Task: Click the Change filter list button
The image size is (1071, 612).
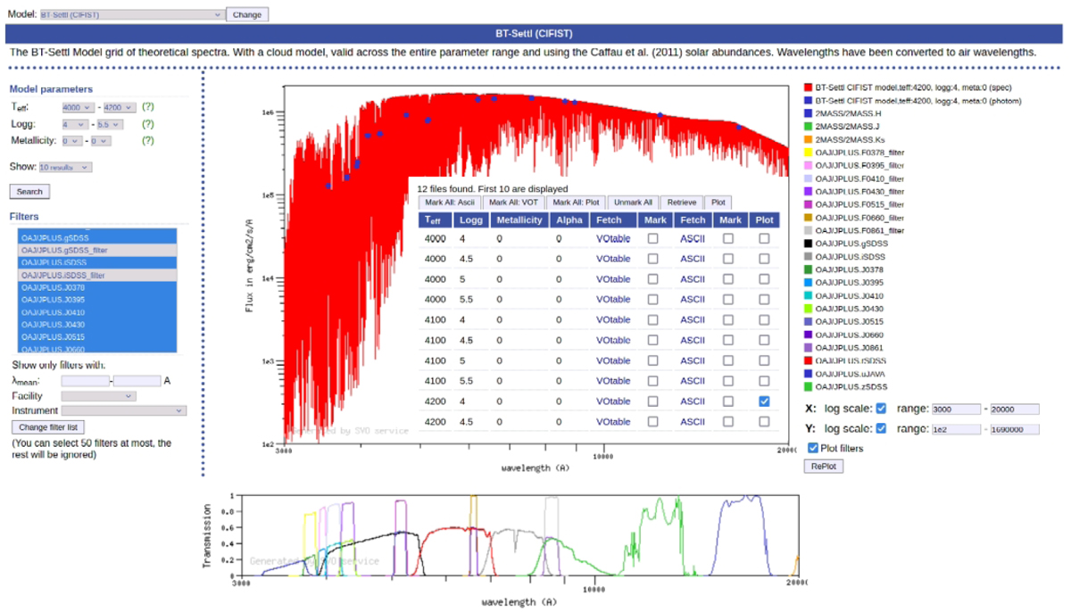Action: coord(50,426)
